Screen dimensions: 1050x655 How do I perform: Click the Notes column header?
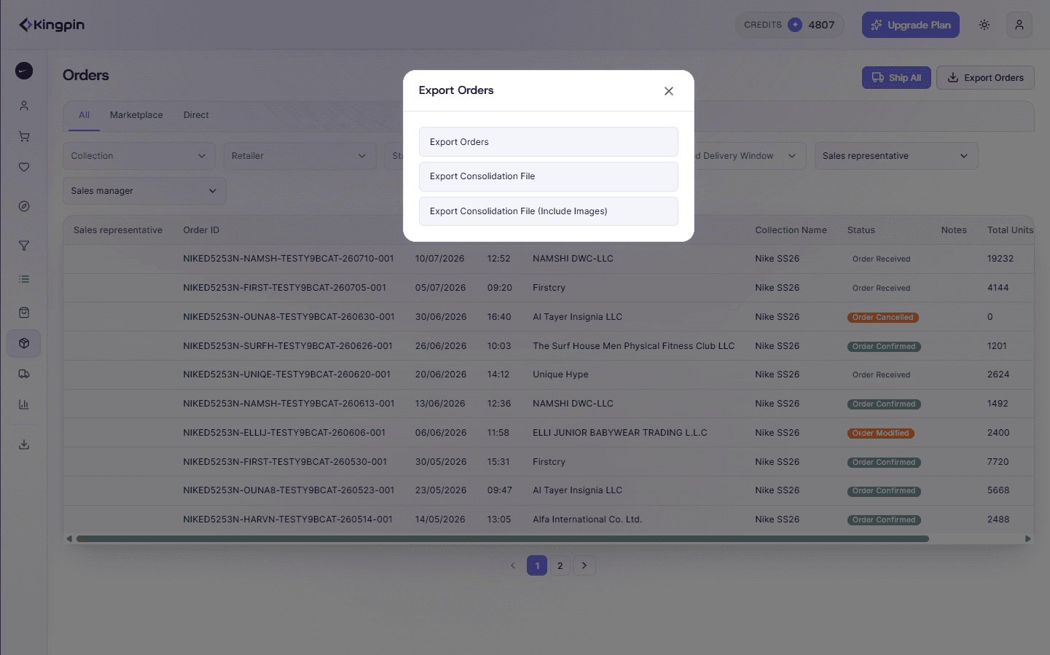954,230
